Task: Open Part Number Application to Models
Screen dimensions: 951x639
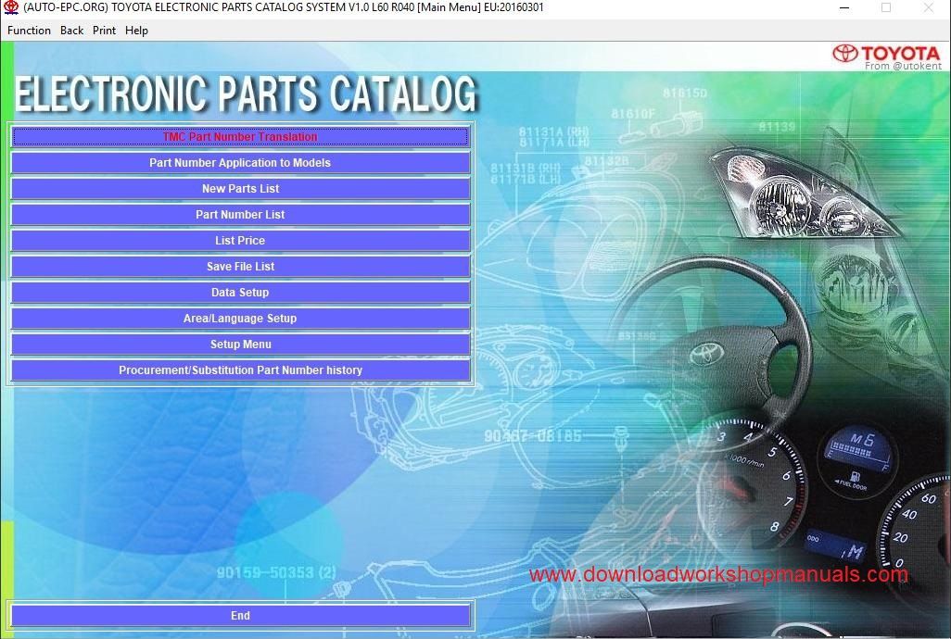Action: tap(240, 163)
